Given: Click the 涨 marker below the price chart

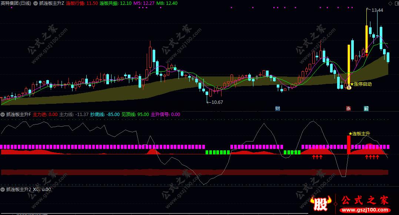Looking at the screenshot, I should coord(348,108).
